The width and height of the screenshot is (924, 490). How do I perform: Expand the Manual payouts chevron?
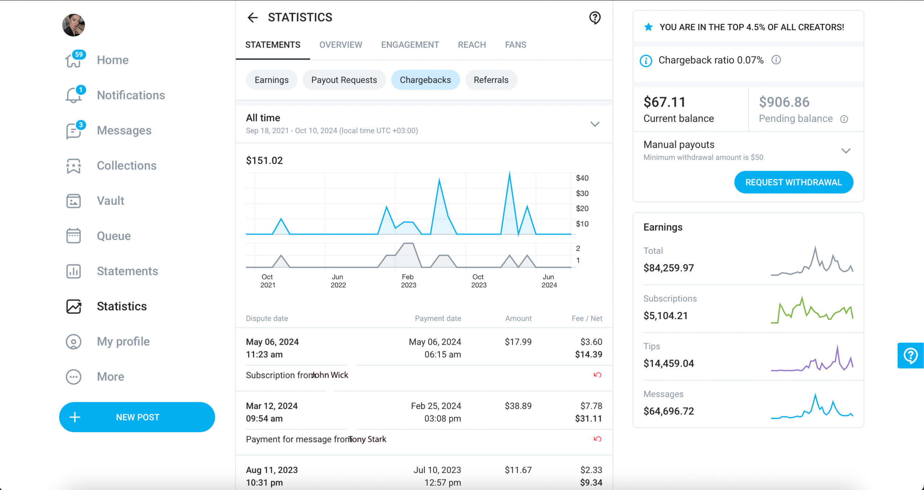(x=846, y=151)
